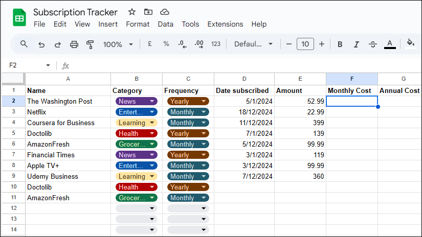This screenshot has height=237, width=422.
Task: Open the Help menu
Action: pyautogui.click(x=259, y=24)
